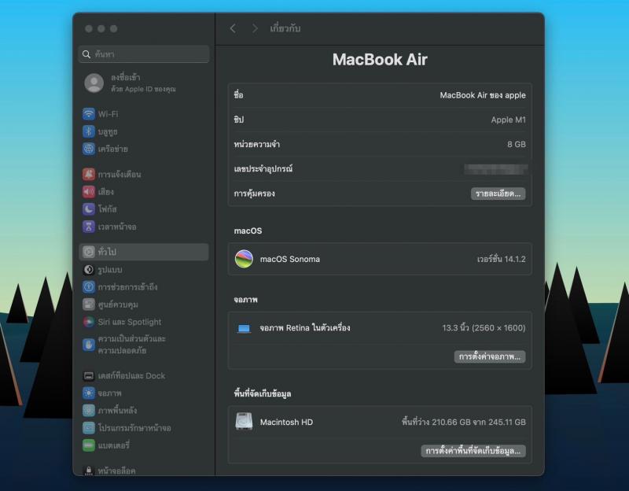Select the Focus (โฟกัส) moon icon
Viewport: 629px width, 491px height.
pos(89,209)
